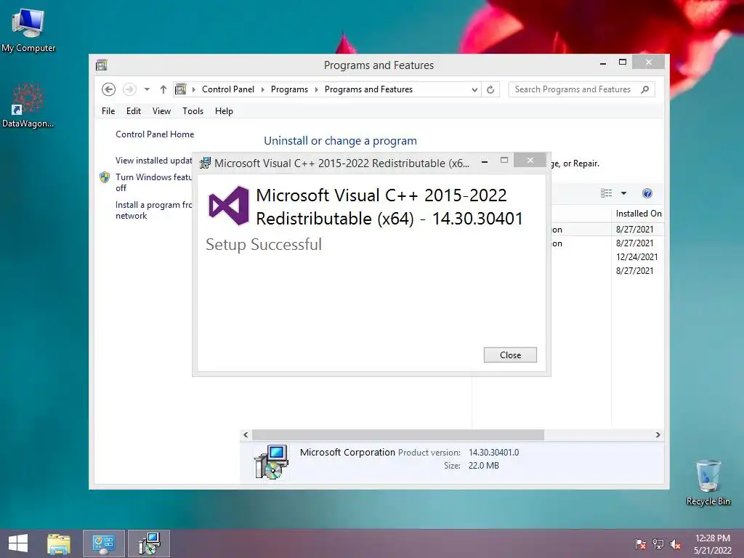This screenshot has width=744, height=558.
Task: Open My Computer desktop icon
Action: click(x=28, y=30)
